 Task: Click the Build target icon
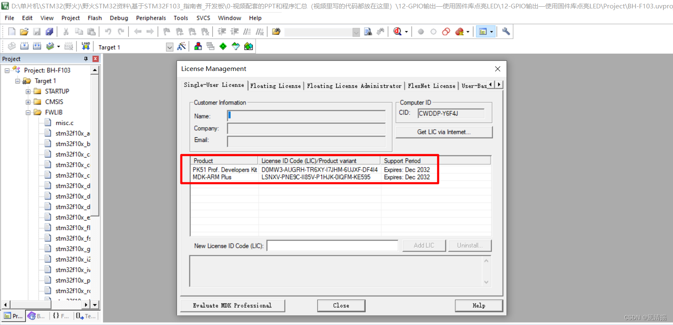(24, 46)
